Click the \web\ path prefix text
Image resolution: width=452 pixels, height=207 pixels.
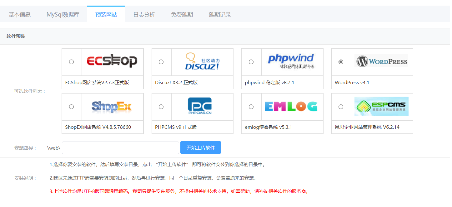[54, 148]
